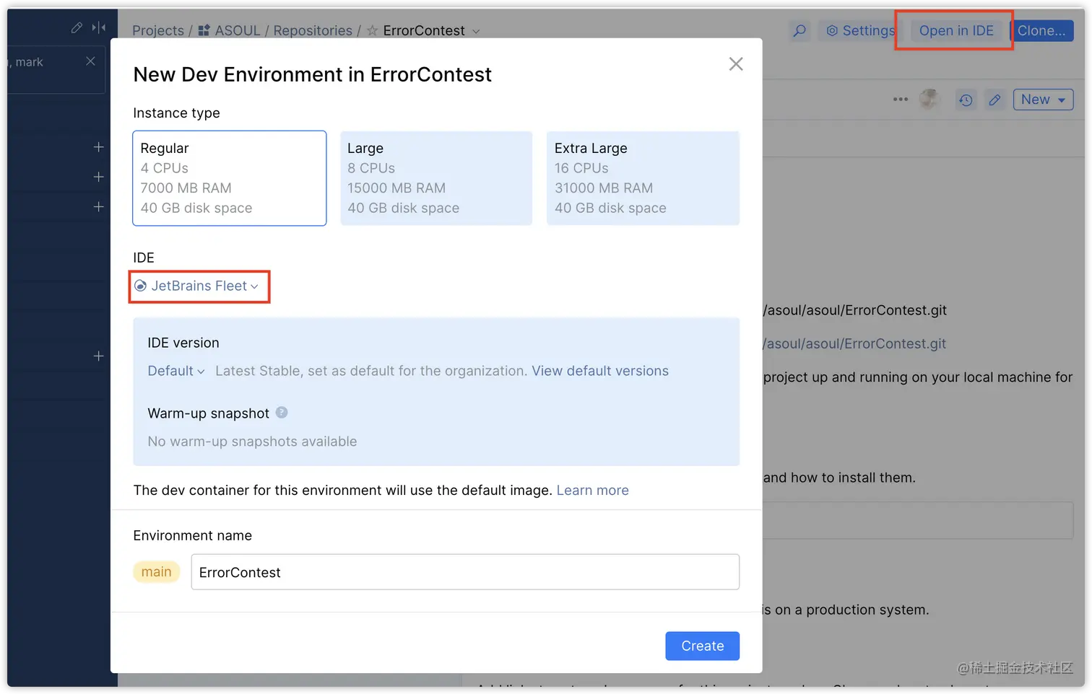Click the sidebar collapse icon
The height and width of the screenshot is (694, 1092).
tap(99, 27)
